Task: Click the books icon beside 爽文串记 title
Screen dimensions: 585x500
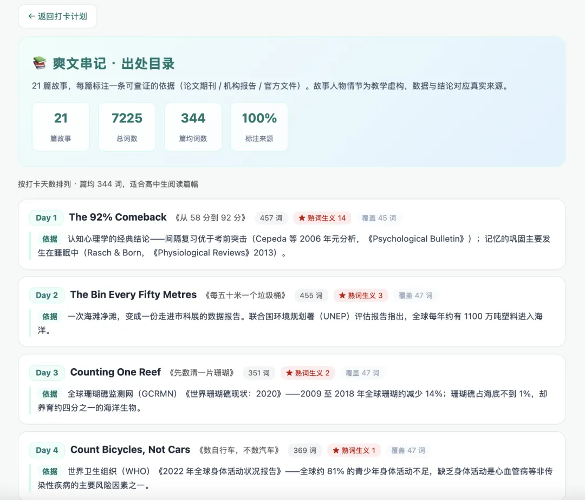Action: coord(40,63)
